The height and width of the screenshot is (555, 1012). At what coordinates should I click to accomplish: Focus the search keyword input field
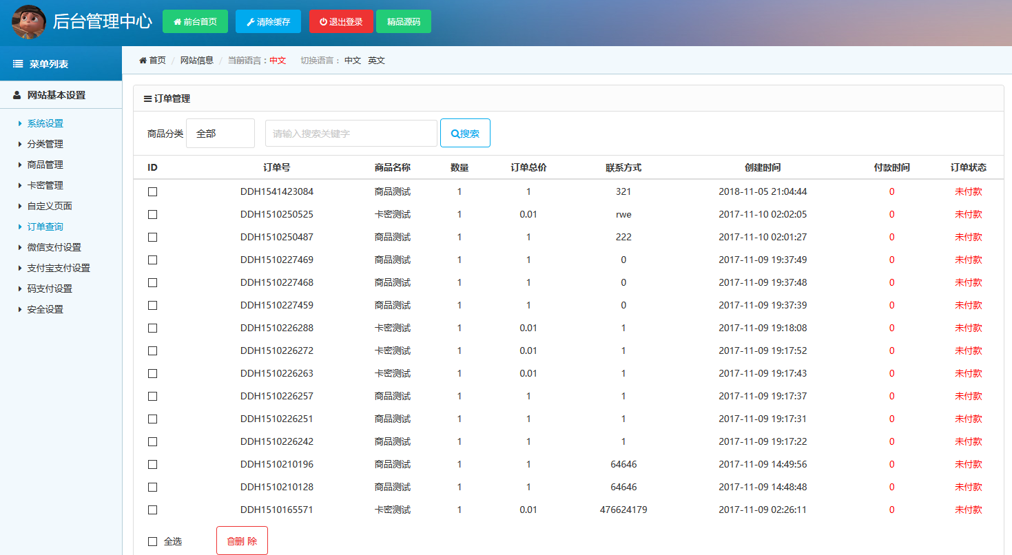(x=351, y=134)
